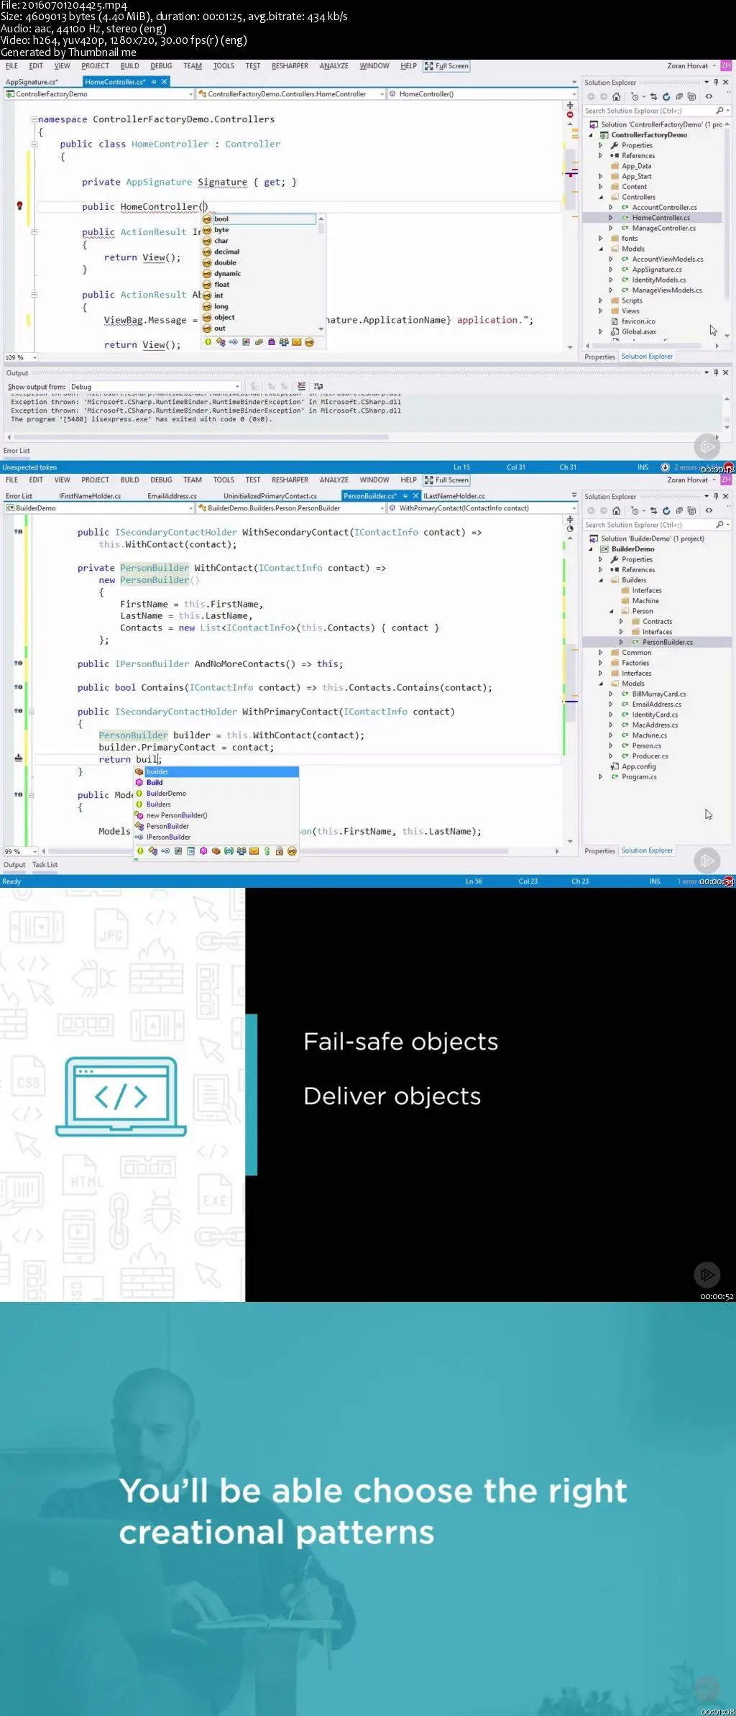Select Program.cs in BuilderDemo Solution Explorer

click(638, 776)
